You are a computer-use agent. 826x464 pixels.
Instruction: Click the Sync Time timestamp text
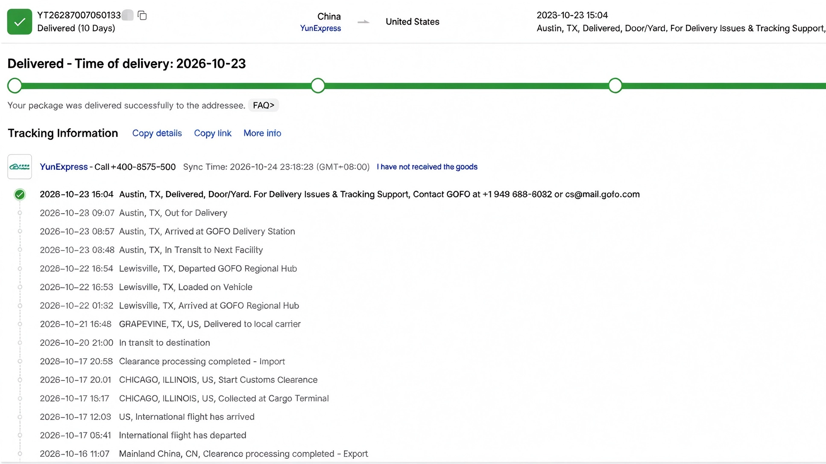point(276,167)
